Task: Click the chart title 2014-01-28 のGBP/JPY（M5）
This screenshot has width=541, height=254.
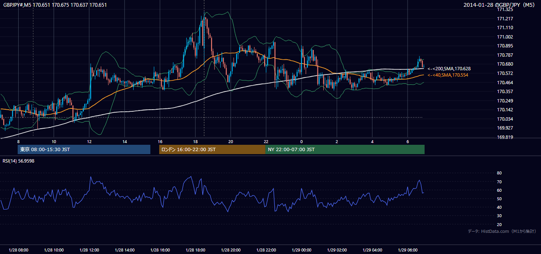Action: pyautogui.click(x=500, y=5)
